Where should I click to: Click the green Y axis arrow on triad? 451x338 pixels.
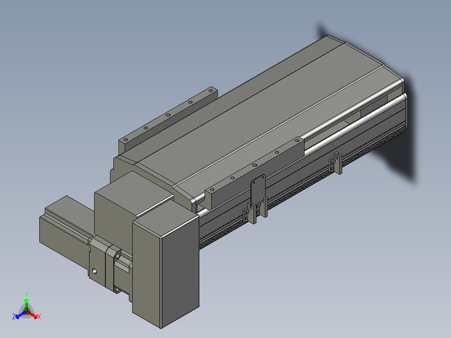pos(26,305)
